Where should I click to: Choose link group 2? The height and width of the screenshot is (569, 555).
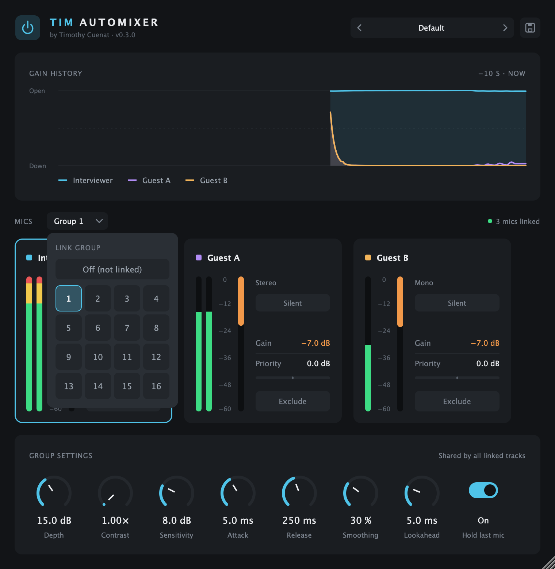click(x=98, y=298)
